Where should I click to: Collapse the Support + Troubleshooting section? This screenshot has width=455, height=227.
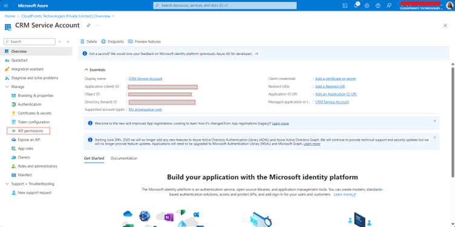(7, 184)
